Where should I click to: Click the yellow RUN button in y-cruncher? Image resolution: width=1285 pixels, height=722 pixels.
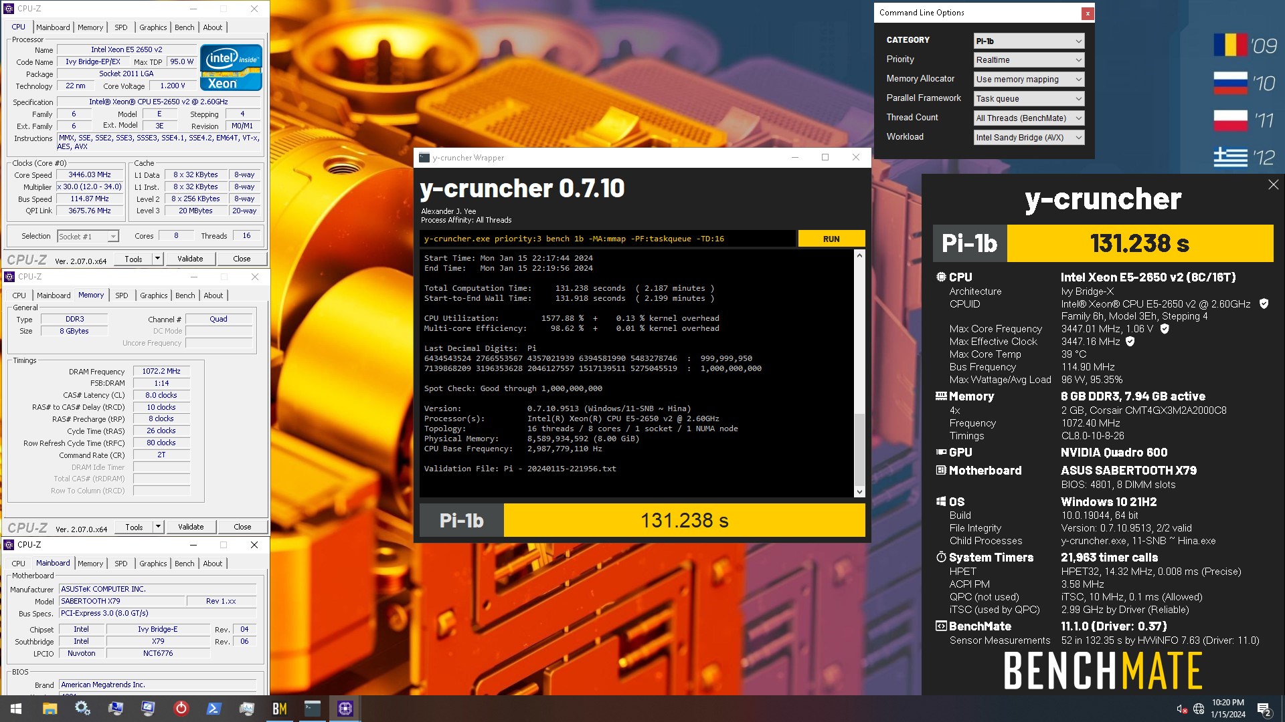831,239
